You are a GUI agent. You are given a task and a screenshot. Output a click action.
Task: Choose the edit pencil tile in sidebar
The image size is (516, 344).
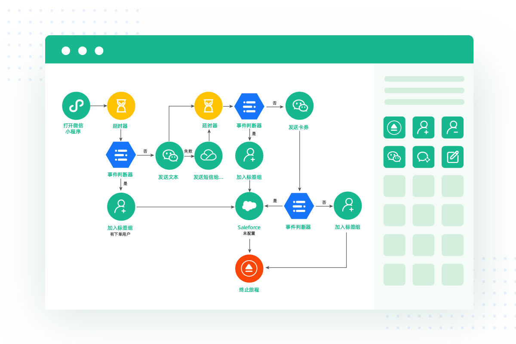[x=452, y=157]
